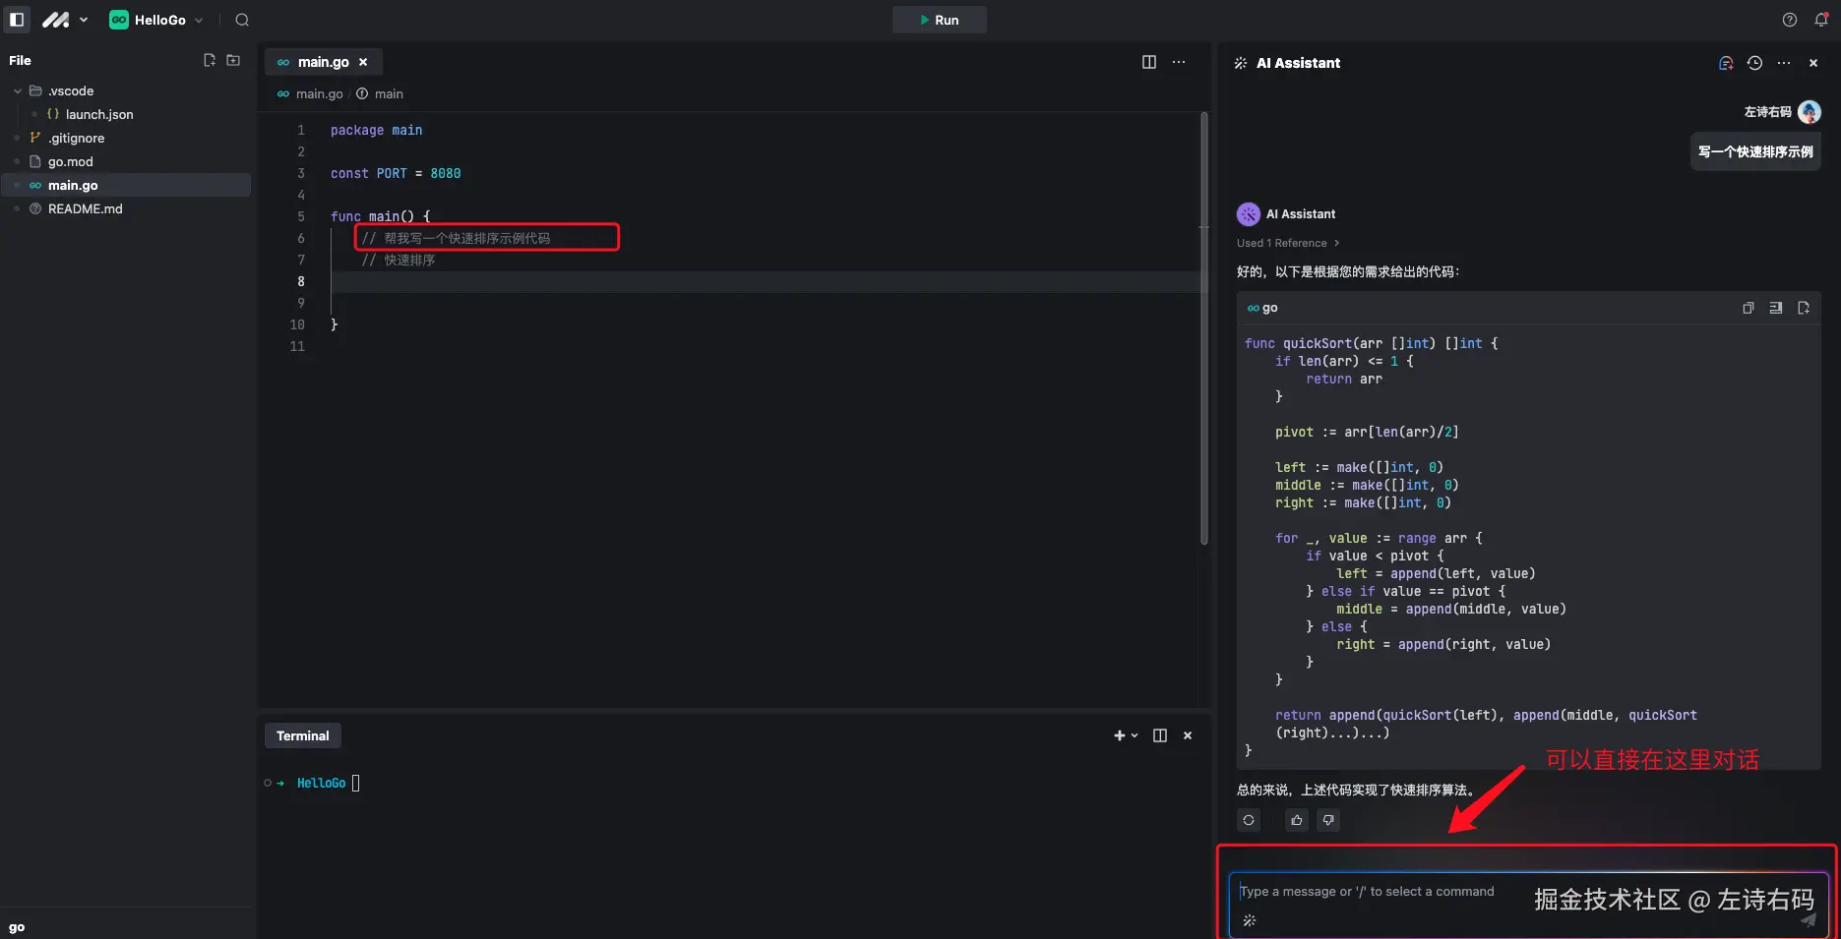This screenshot has height=939, width=1841.
Task: Run the project with the Run button
Action: click(939, 20)
